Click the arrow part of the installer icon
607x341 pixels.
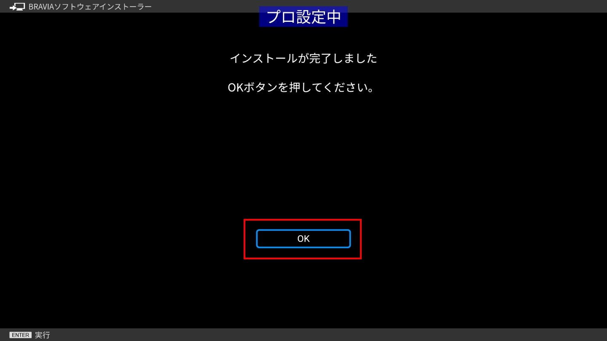[x=12, y=8]
